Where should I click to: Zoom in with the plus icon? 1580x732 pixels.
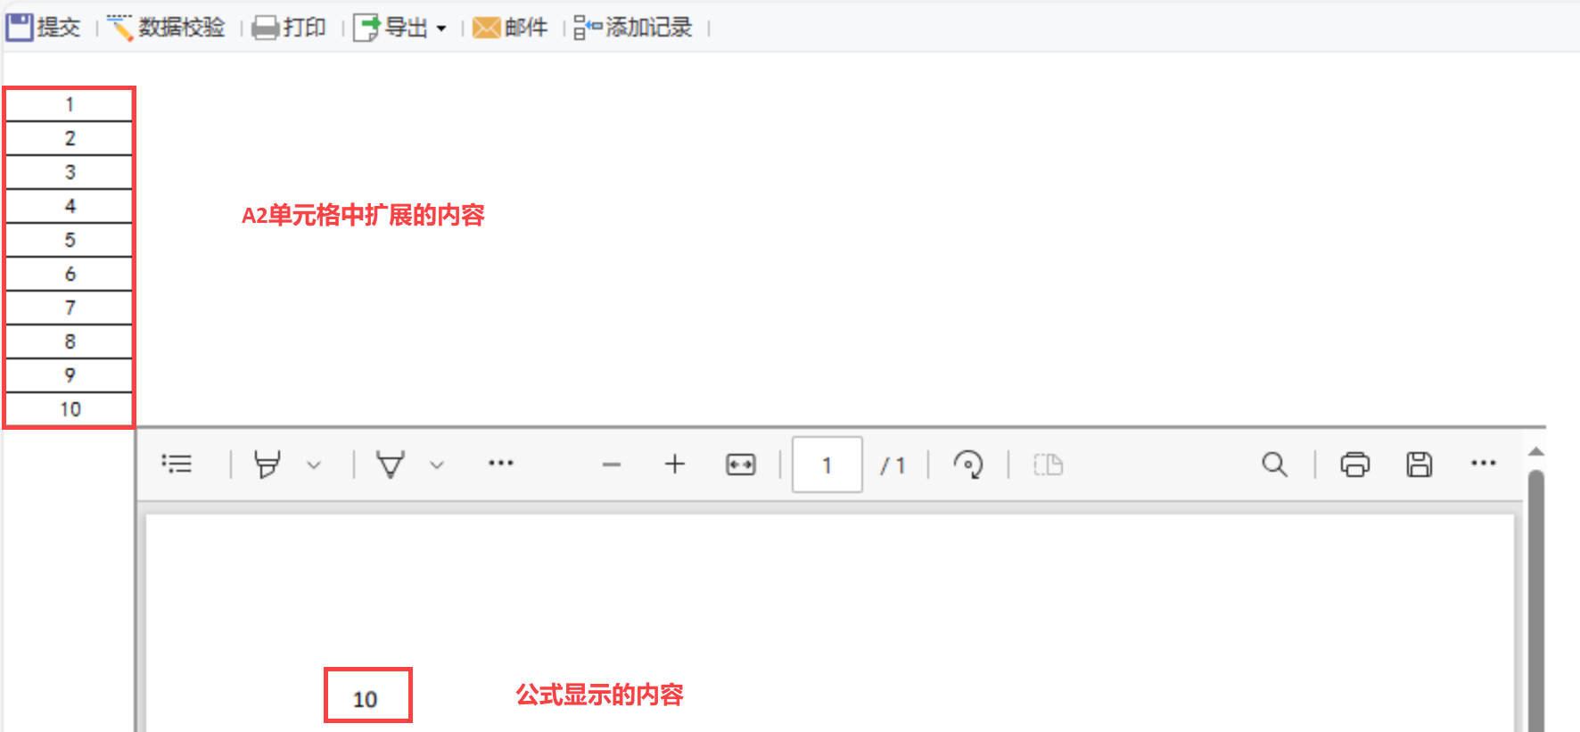tap(675, 464)
